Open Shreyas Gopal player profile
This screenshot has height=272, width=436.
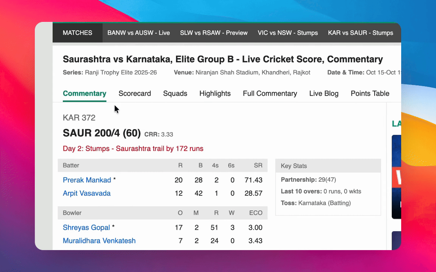coord(86,227)
